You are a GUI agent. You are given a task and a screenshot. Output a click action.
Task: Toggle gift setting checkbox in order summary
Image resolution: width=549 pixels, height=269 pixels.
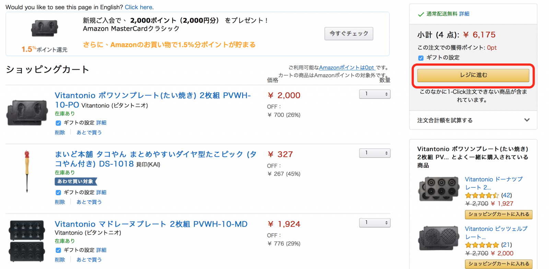tap(421, 58)
